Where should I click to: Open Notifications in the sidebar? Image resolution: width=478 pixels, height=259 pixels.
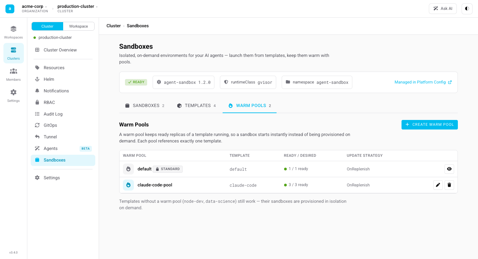point(63,91)
